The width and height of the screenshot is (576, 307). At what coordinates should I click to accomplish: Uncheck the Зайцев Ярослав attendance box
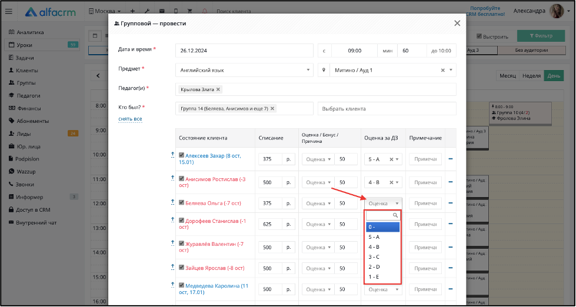181,268
